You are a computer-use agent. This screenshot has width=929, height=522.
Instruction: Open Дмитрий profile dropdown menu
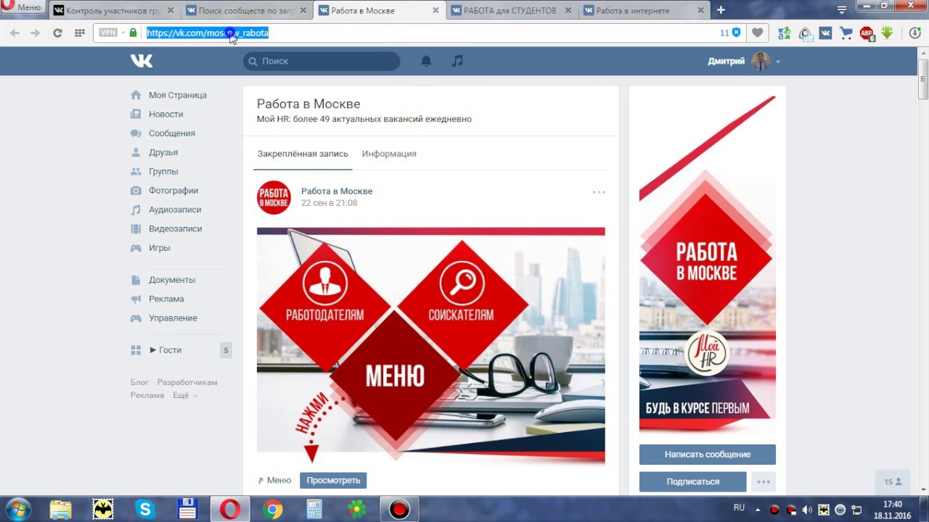(744, 61)
